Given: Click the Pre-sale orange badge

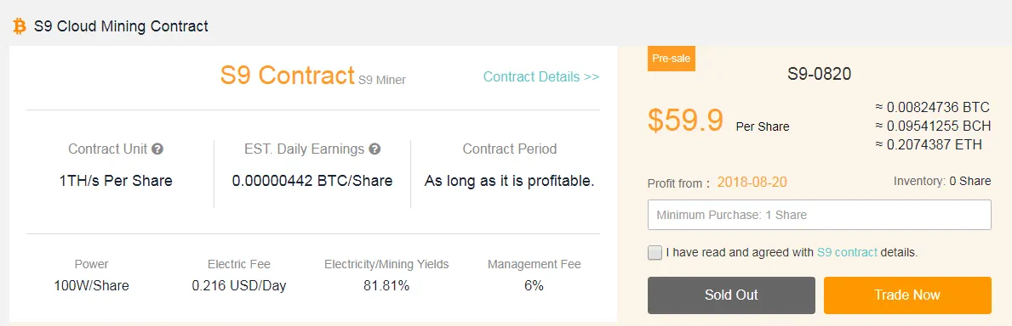Looking at the screenshot, I should click(x=672, y=58).
